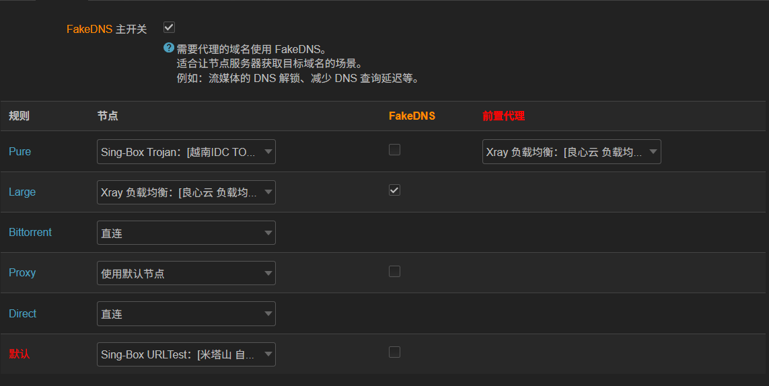Open the Bittorrent rule node dropdown
Viewport: 769px width, 386px height.
coord(186,233)
